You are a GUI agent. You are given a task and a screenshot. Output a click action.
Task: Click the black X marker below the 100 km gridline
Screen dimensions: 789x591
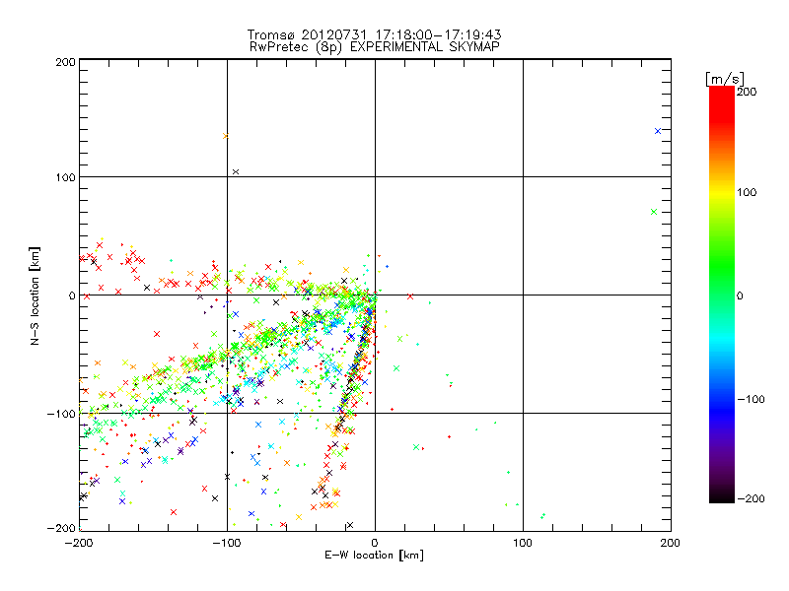(x=236, y=172)
